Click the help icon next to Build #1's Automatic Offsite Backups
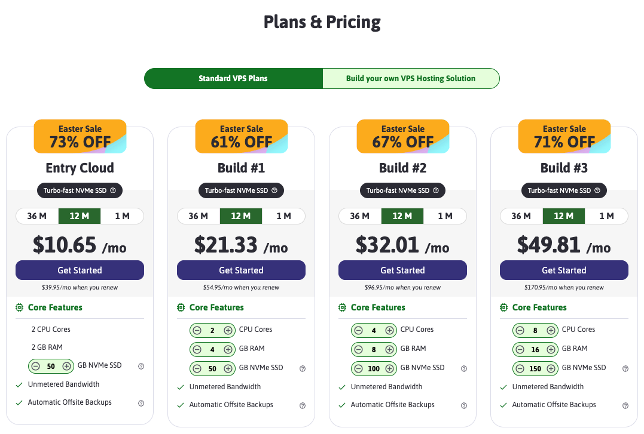This screenshot has height=434, width=644. [x=303, y=404]
